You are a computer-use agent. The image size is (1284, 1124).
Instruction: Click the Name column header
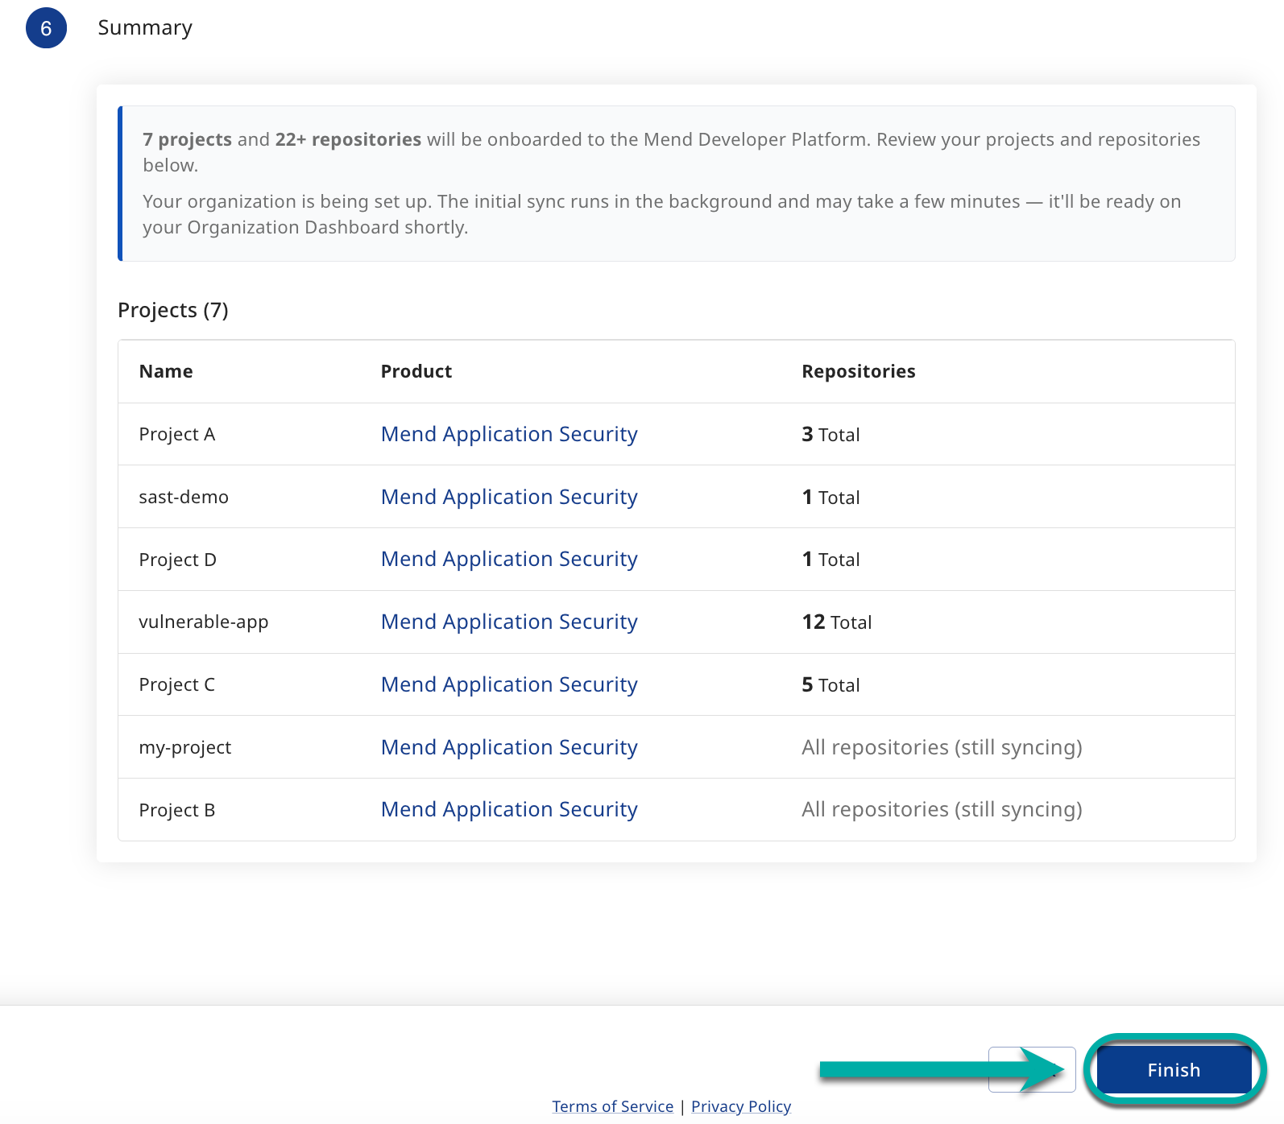[x=166, y=371]
